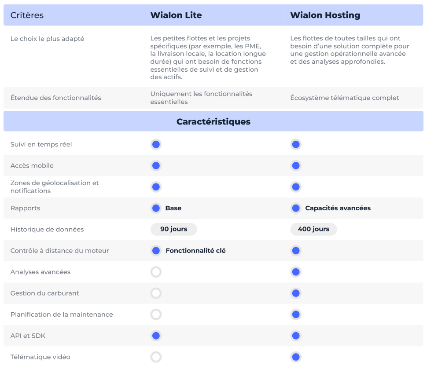Click the Wialon Hosting mobile access dot
Screen dimensions: 427x373
click(296, 166)
